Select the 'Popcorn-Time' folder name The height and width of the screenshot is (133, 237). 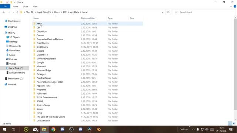[x=44, y=86]
